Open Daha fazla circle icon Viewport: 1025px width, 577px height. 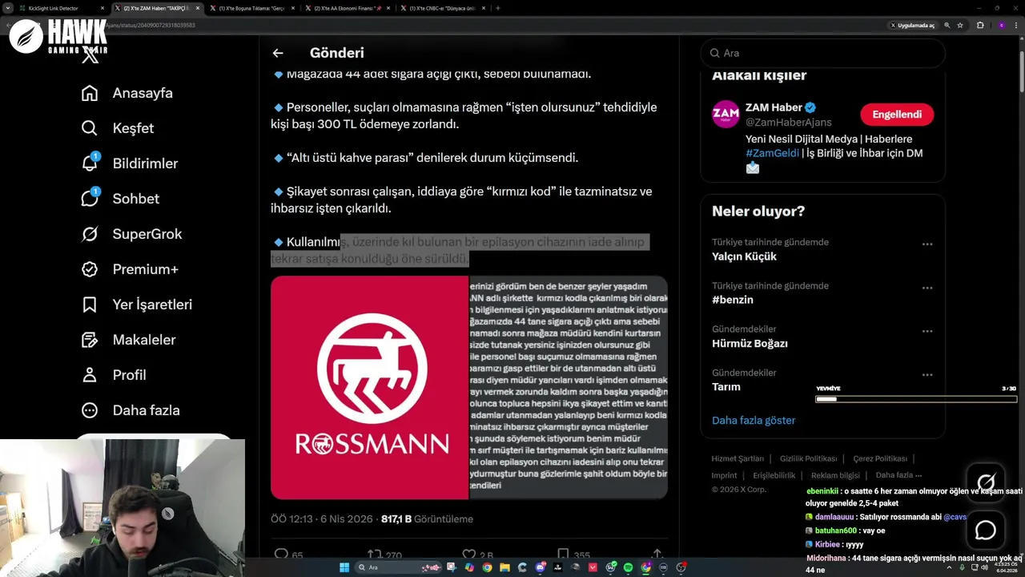click(90, 410)
